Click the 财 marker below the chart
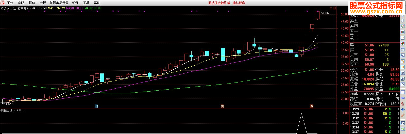This screenshot has width=406, height=134. click(96, 106)
